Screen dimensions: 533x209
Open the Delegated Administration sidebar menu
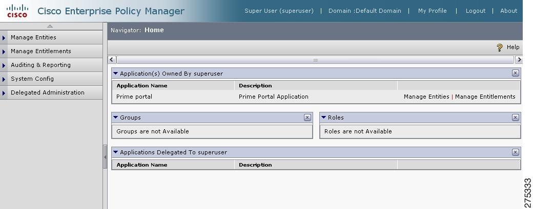pyautogui.click(x=51, y=93)
